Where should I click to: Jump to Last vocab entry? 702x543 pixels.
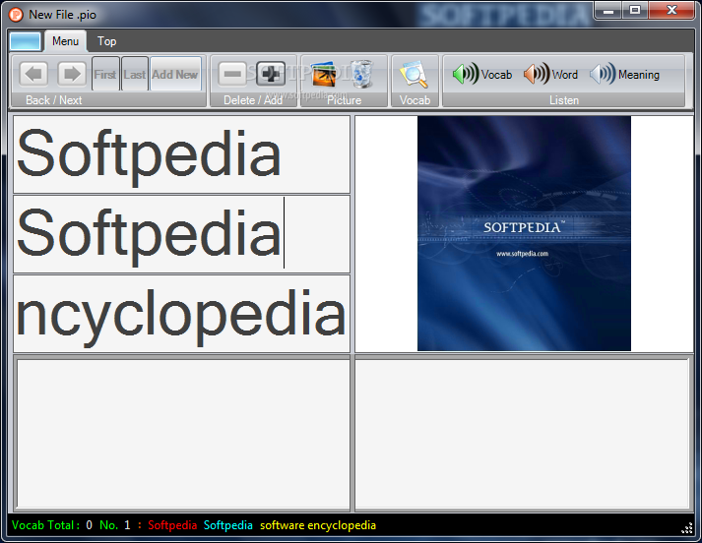coord(135,74)
